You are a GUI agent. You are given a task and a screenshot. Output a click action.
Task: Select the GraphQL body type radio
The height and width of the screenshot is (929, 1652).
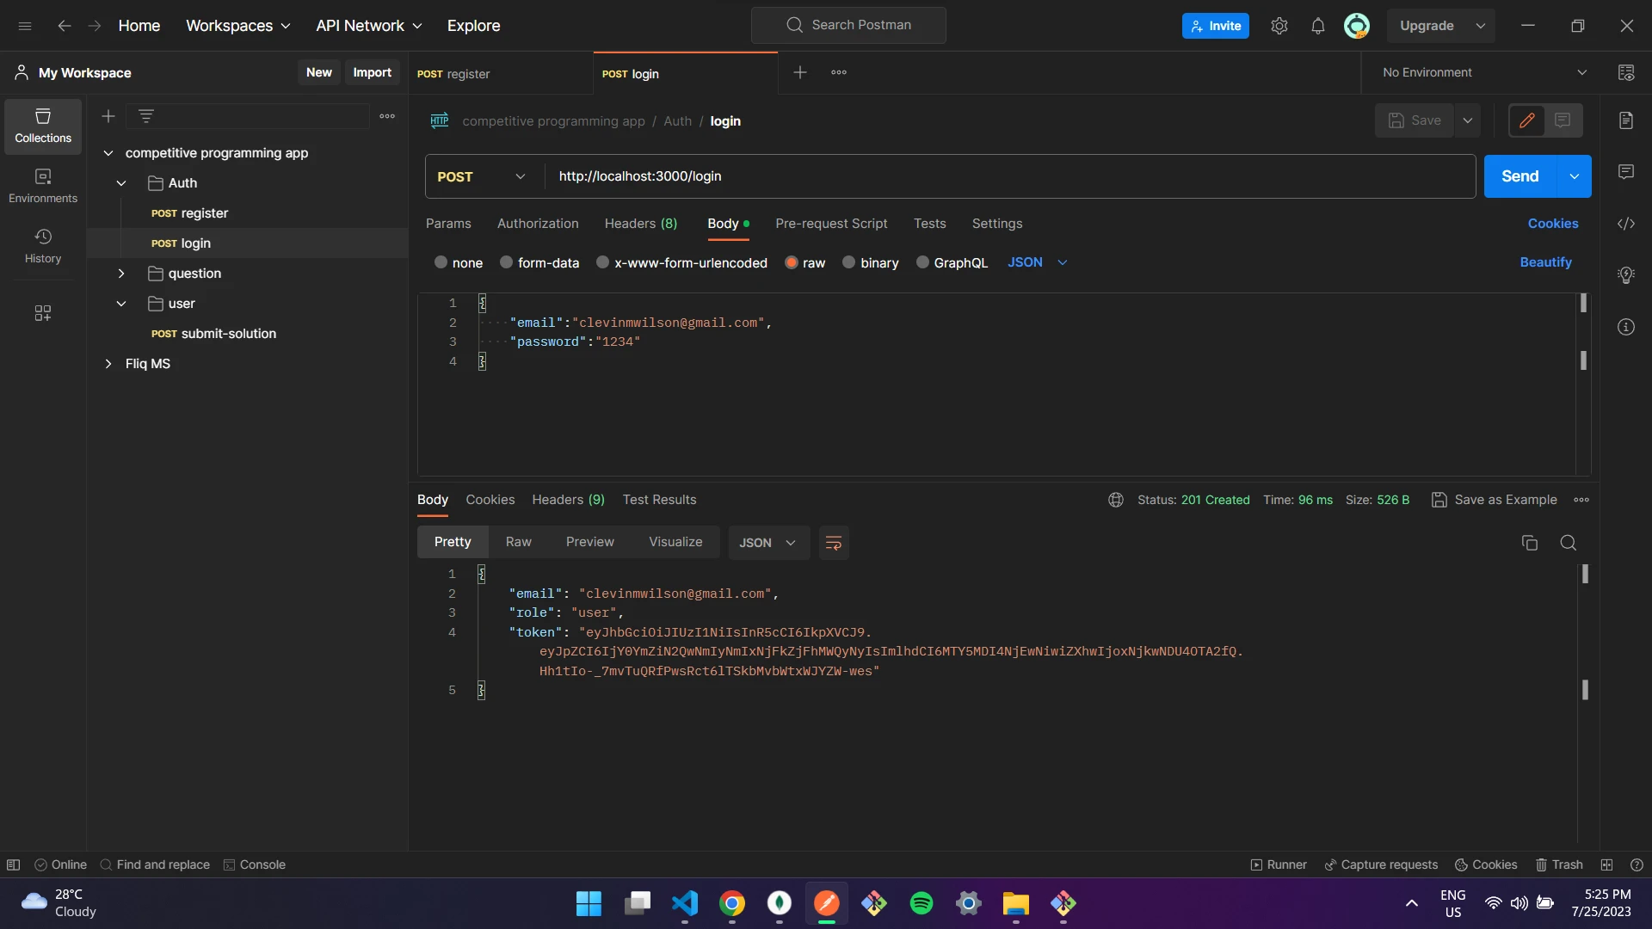922,262
